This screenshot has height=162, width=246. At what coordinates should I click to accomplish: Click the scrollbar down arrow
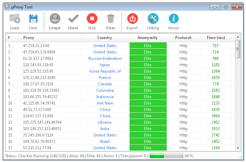pos(238,148)
